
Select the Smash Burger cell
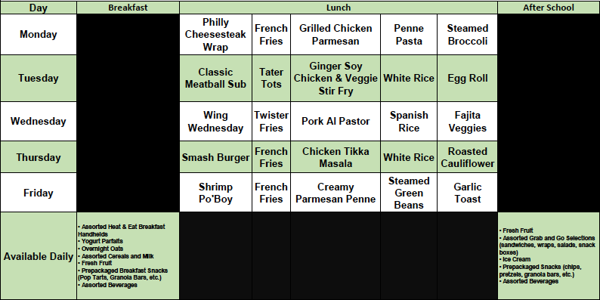(215, 157)
